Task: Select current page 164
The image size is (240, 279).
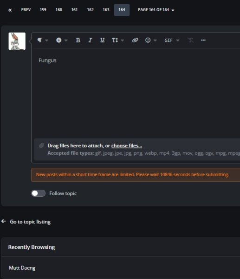Action: [122, 10]
